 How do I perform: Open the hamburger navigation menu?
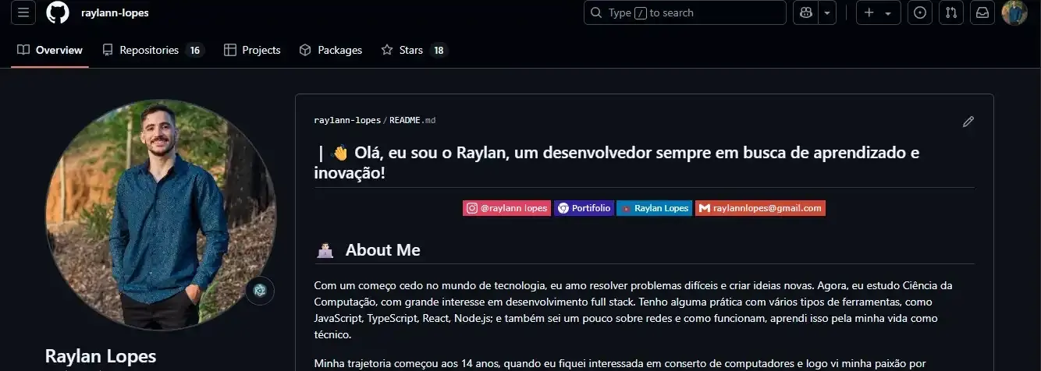tap(24, 12)
